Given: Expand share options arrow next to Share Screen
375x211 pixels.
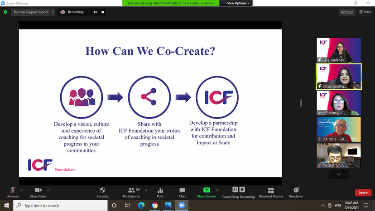Looking at the screenshot, I should (x=216, y=190).
